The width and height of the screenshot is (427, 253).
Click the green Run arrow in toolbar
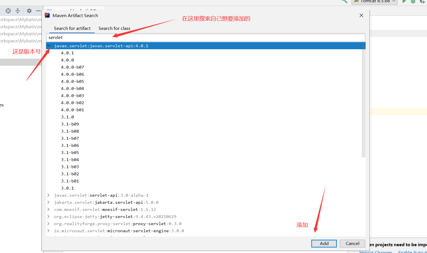404,1
